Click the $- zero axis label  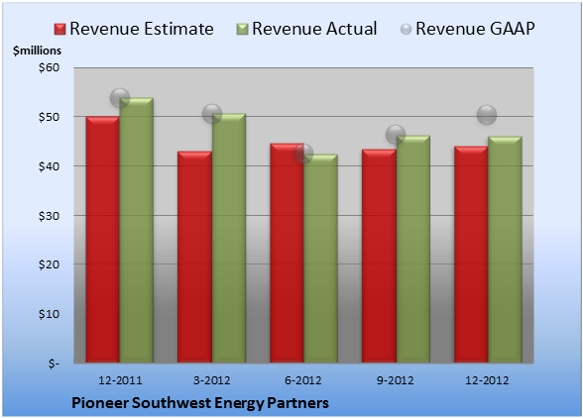point(54,364)
